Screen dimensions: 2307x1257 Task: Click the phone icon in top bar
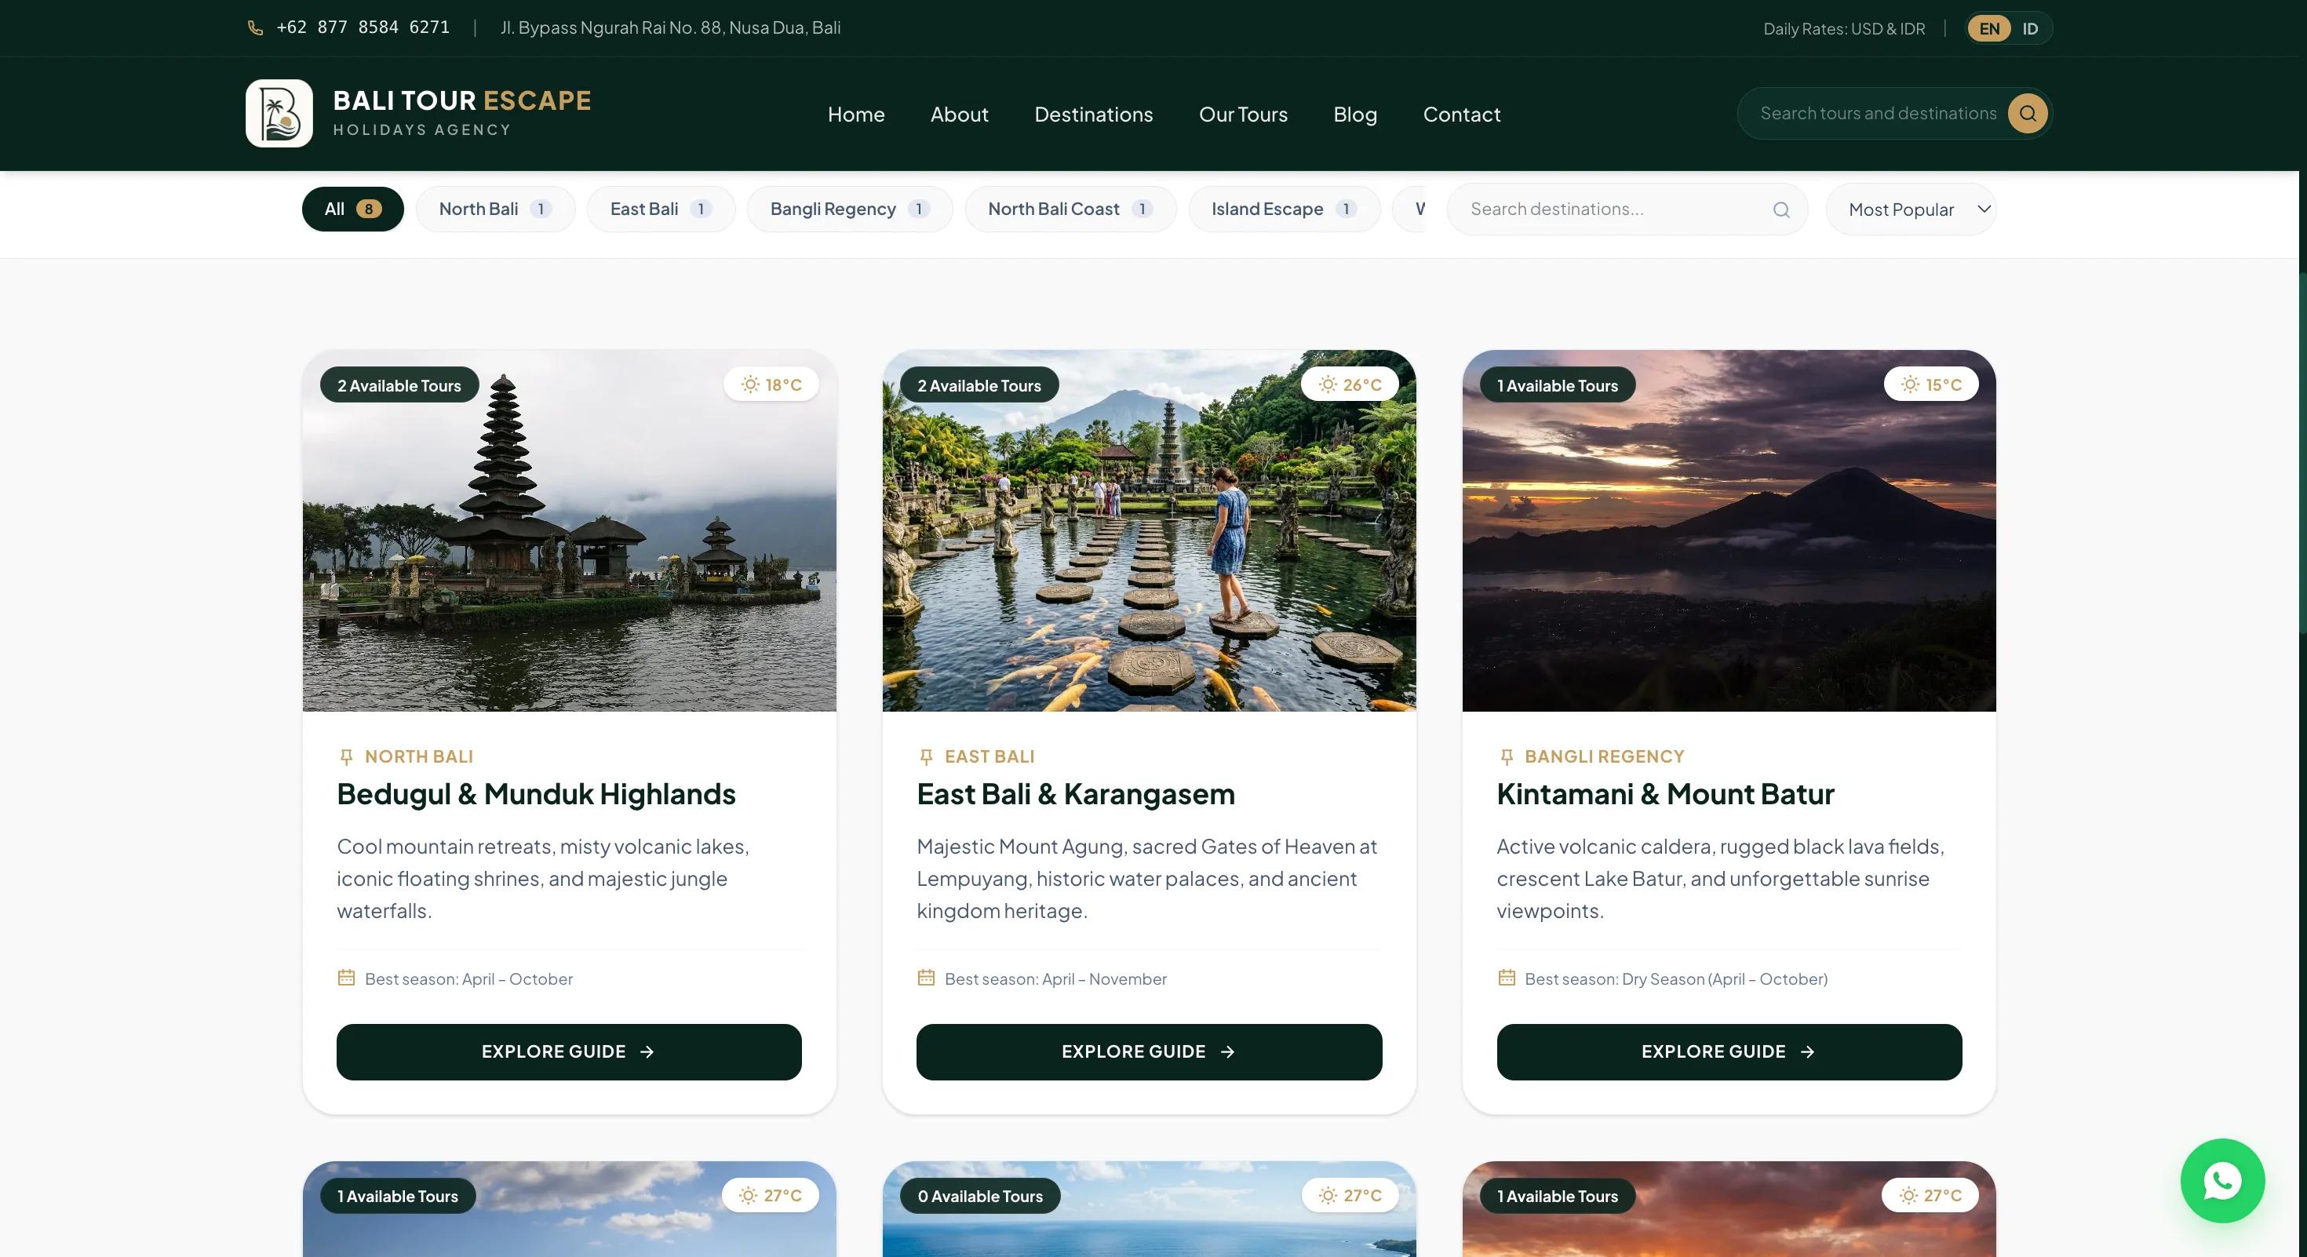(x=255, y=29)
